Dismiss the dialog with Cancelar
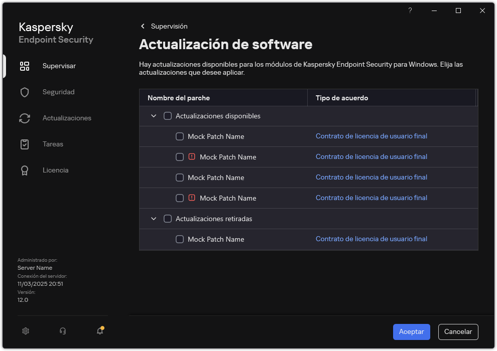 pos(457,331)
